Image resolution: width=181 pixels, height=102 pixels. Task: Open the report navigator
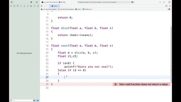point(38,6)
